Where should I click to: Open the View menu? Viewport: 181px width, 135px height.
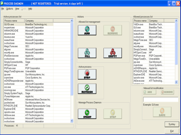coord(17,9)
